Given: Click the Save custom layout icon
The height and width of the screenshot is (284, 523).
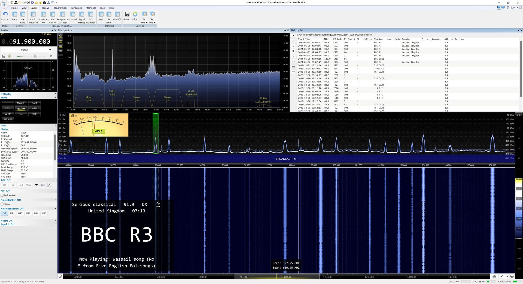Looking at the screenshot, I should click(x=127, y=16).
